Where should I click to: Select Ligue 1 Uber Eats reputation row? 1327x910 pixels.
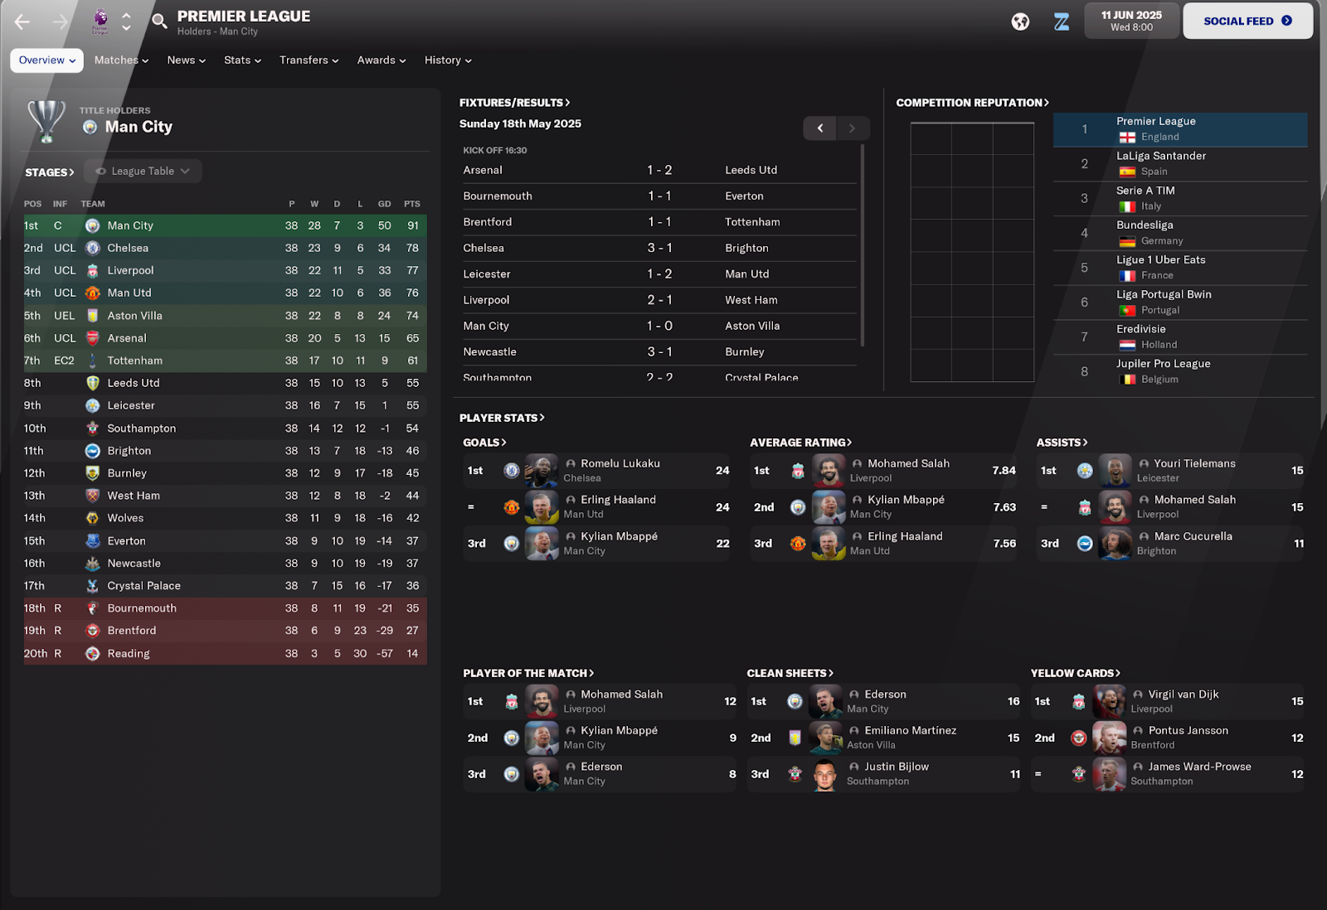1180,268
